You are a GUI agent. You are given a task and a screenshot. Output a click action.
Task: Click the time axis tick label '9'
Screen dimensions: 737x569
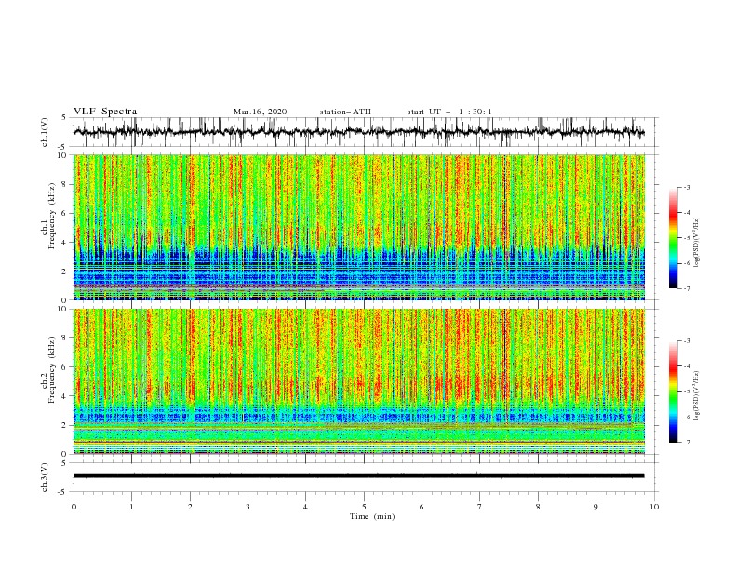coord(596,507)
